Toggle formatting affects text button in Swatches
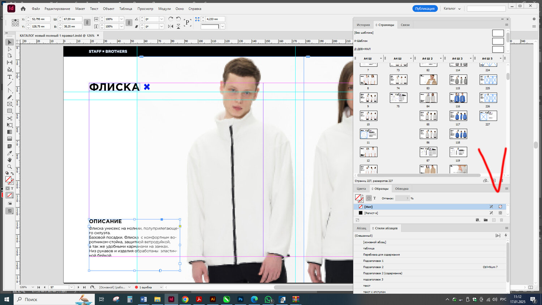This screenshot has width=542, height=305. pos(375,198)
